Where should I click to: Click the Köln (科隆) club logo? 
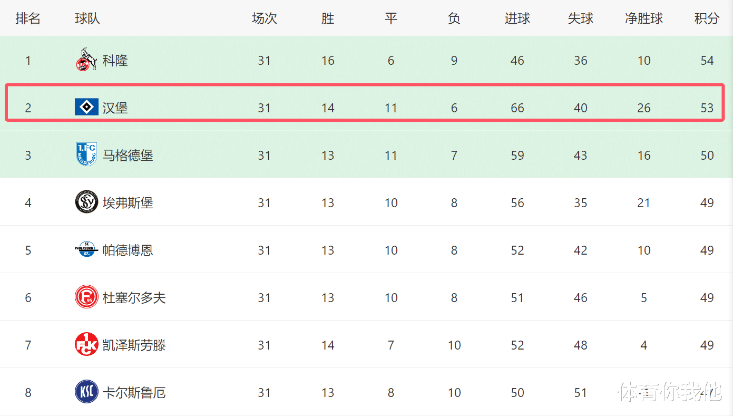point(86,60)
